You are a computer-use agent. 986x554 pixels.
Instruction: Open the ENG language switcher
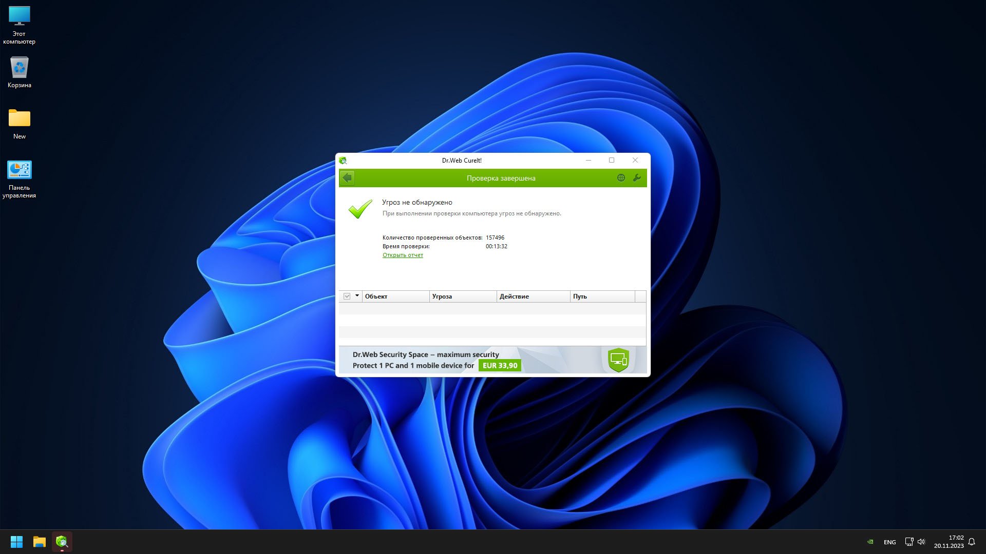click(889, 542)
